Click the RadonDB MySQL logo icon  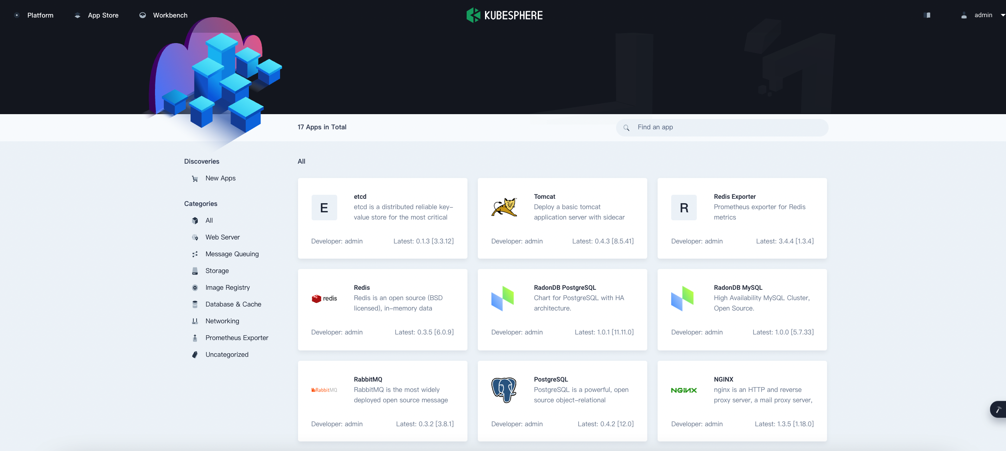tap(682, 299)
